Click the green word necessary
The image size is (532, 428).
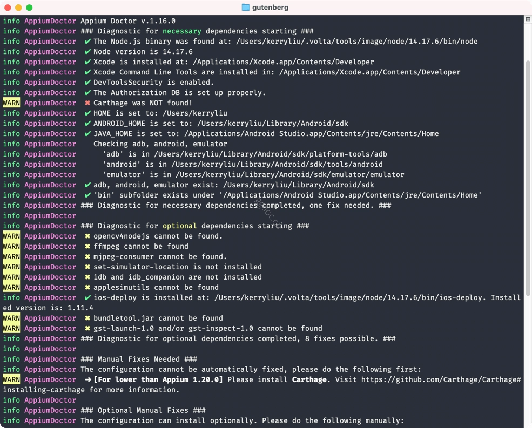[x=182, y=31]
